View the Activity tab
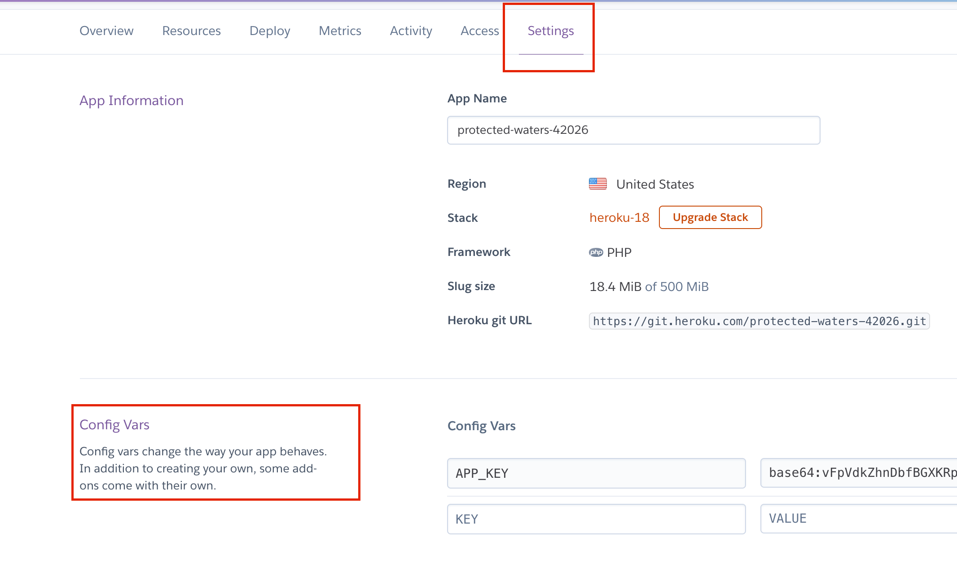This screenshot has width=957, height=564. pos(411,31)
